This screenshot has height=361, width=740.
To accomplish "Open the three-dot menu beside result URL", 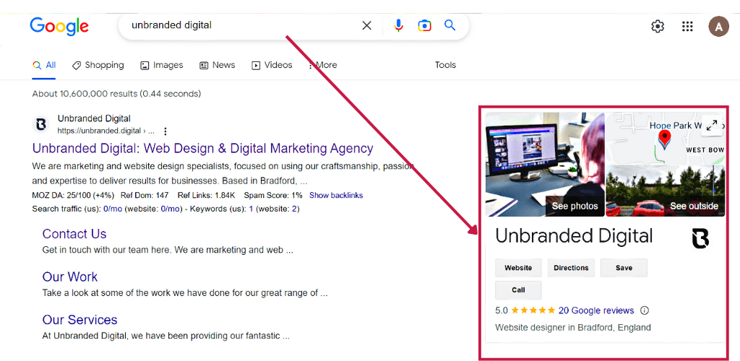I will click(x=165, y=131).
